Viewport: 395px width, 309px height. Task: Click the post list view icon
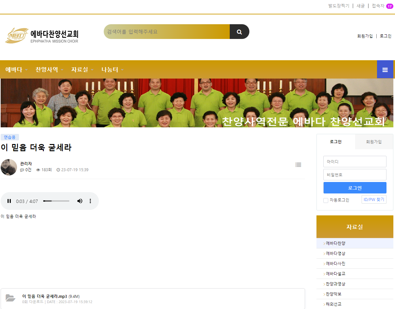pos(298,165)
